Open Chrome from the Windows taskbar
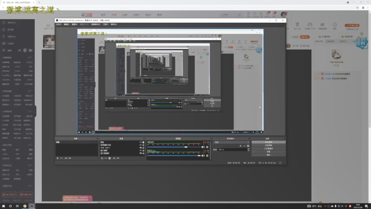This screenshot has height=209, width=371. (x=25, y=206)
